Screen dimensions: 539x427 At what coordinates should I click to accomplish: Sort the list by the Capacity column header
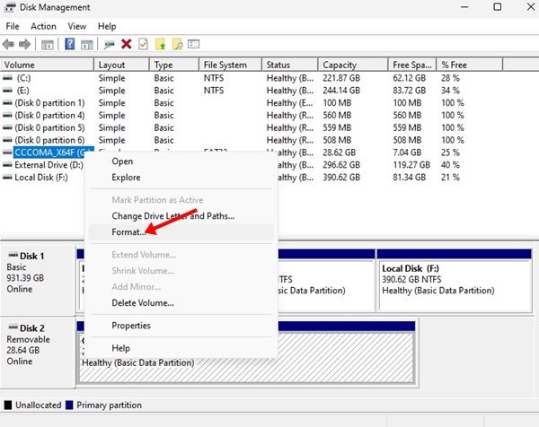pyautogui.click(x=339, y=65)
